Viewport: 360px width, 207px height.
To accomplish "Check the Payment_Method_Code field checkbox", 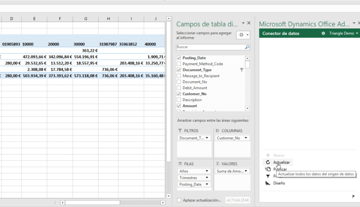I will tap(179, 64).
